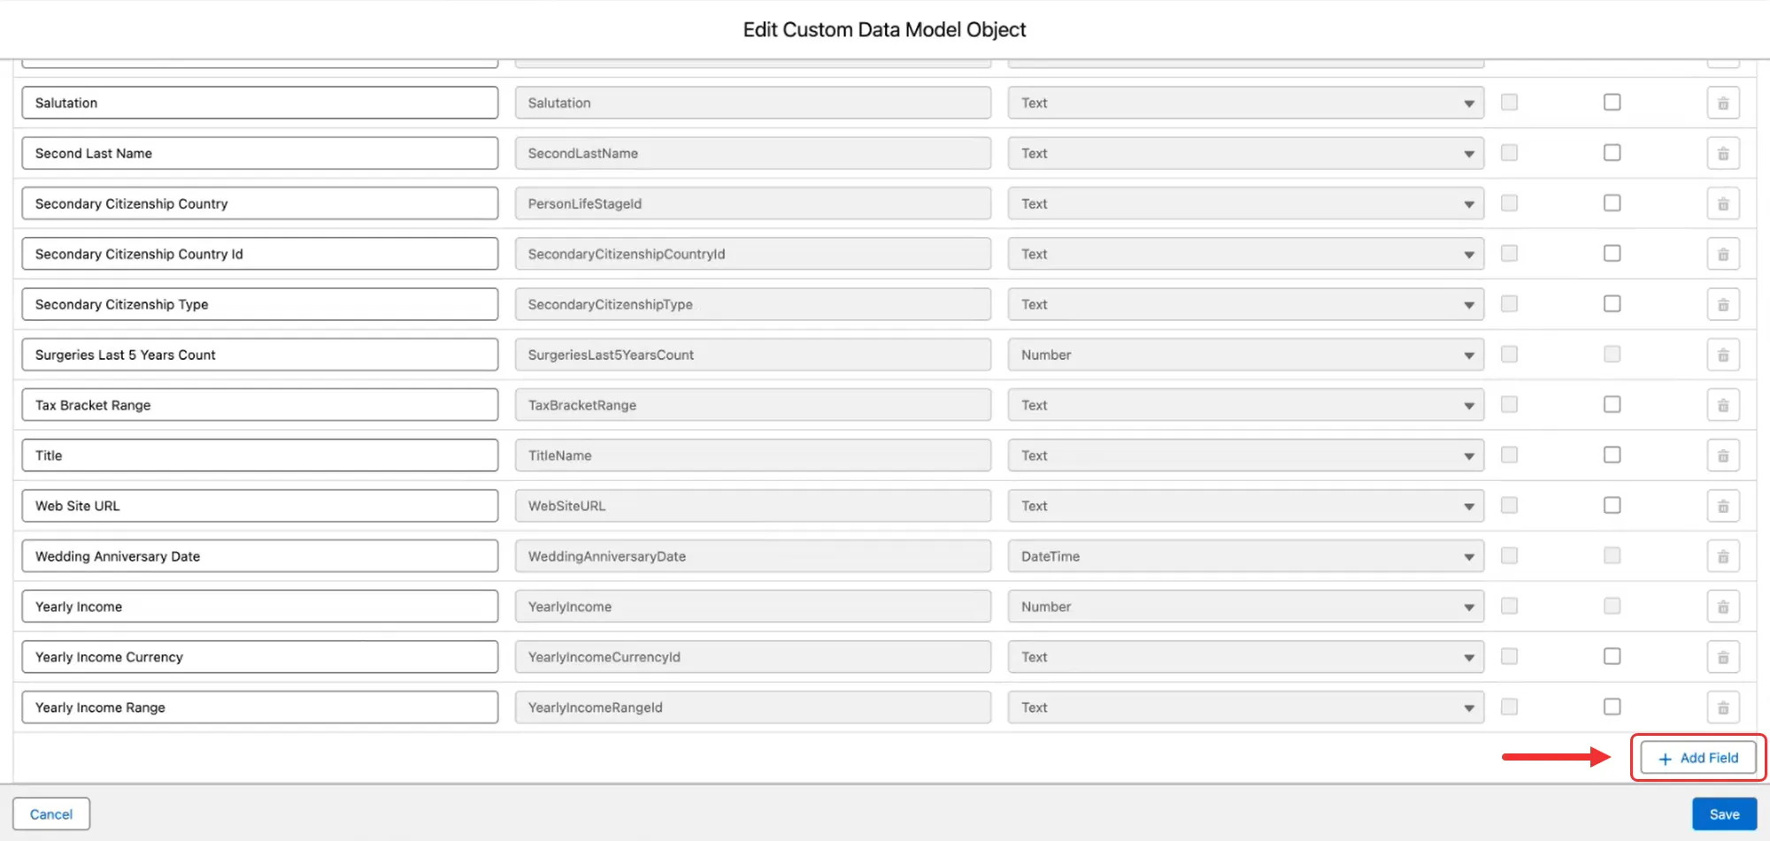Enable the second checkbox for Yearly Income Currency
This screenshot has width=1770, height=841.
pos(1612,656)
